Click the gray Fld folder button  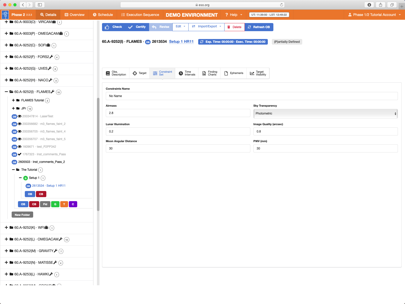coord(45,204)
